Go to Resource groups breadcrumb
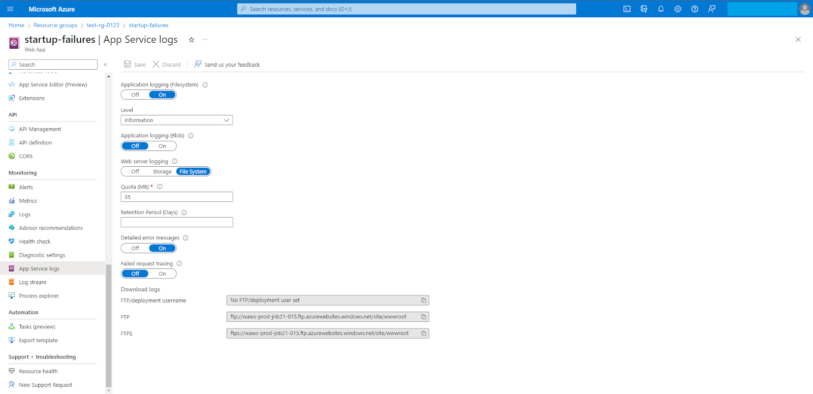 [x=55, y=25]
